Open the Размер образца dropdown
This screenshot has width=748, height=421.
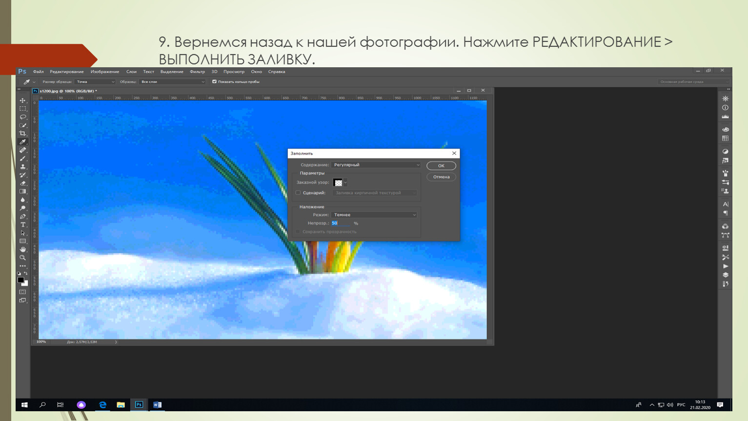pos(95,82)
